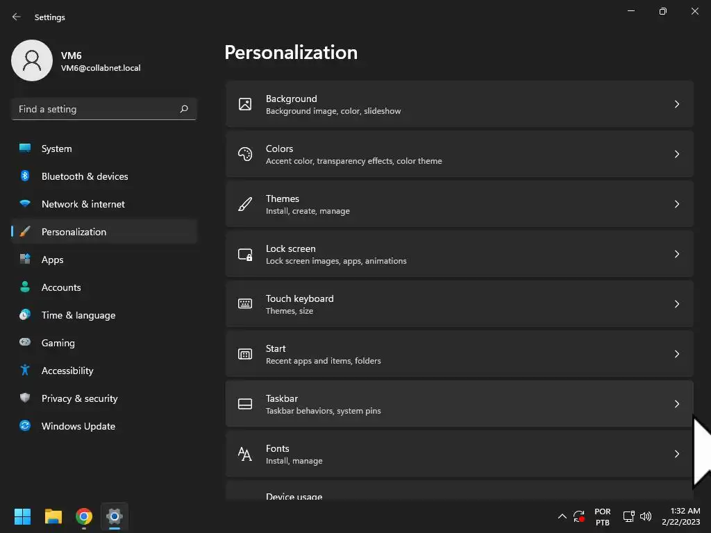Click the Themes paintbrush icon
Image resolution: width=711 pixels, height=533 pixels.
[x=245, y=204]
